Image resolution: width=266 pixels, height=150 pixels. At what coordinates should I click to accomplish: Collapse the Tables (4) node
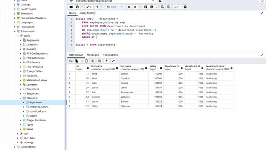click(20, 98)
